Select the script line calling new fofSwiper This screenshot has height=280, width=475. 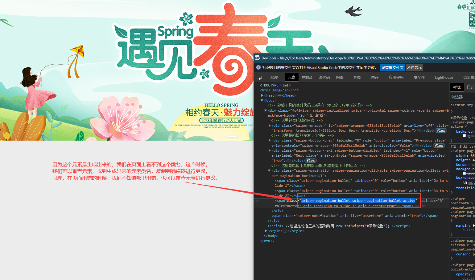pos(339,226)
